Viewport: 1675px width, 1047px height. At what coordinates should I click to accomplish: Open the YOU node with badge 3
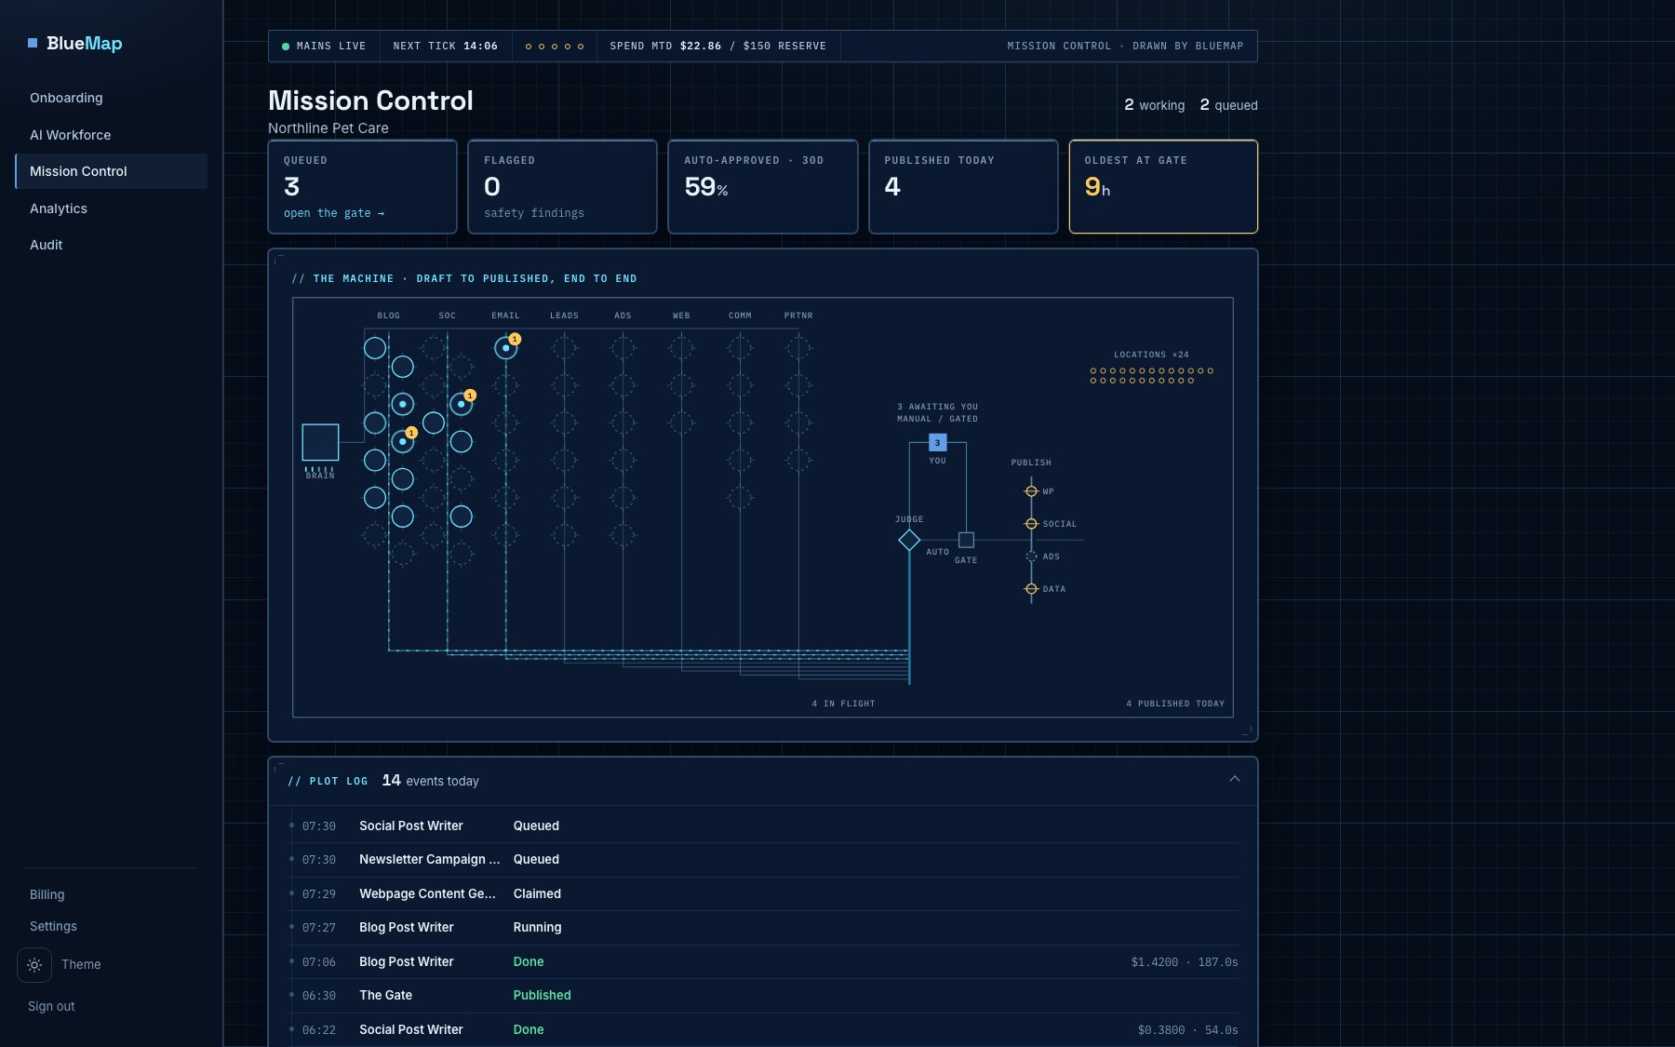937,443
